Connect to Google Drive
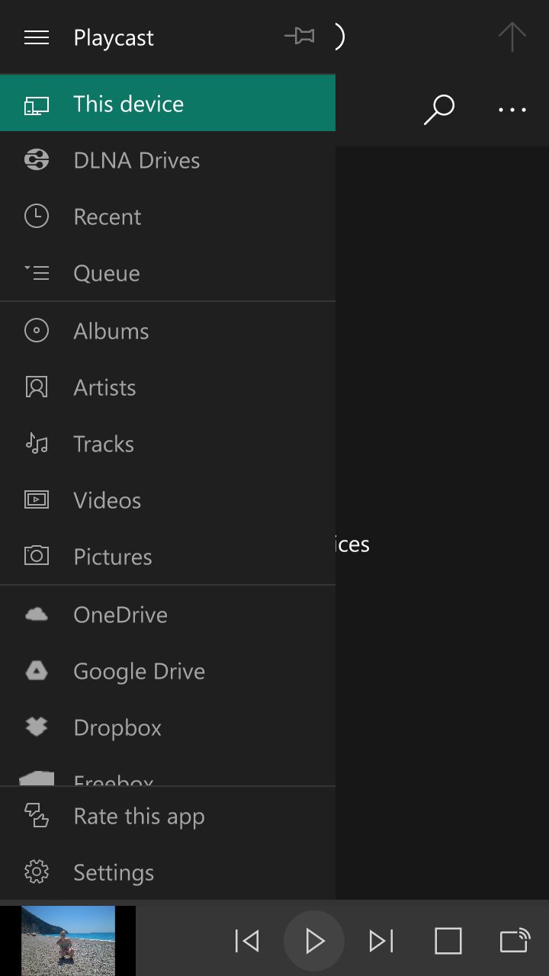This screenshot has width=549, height=976. coord(168,671)
